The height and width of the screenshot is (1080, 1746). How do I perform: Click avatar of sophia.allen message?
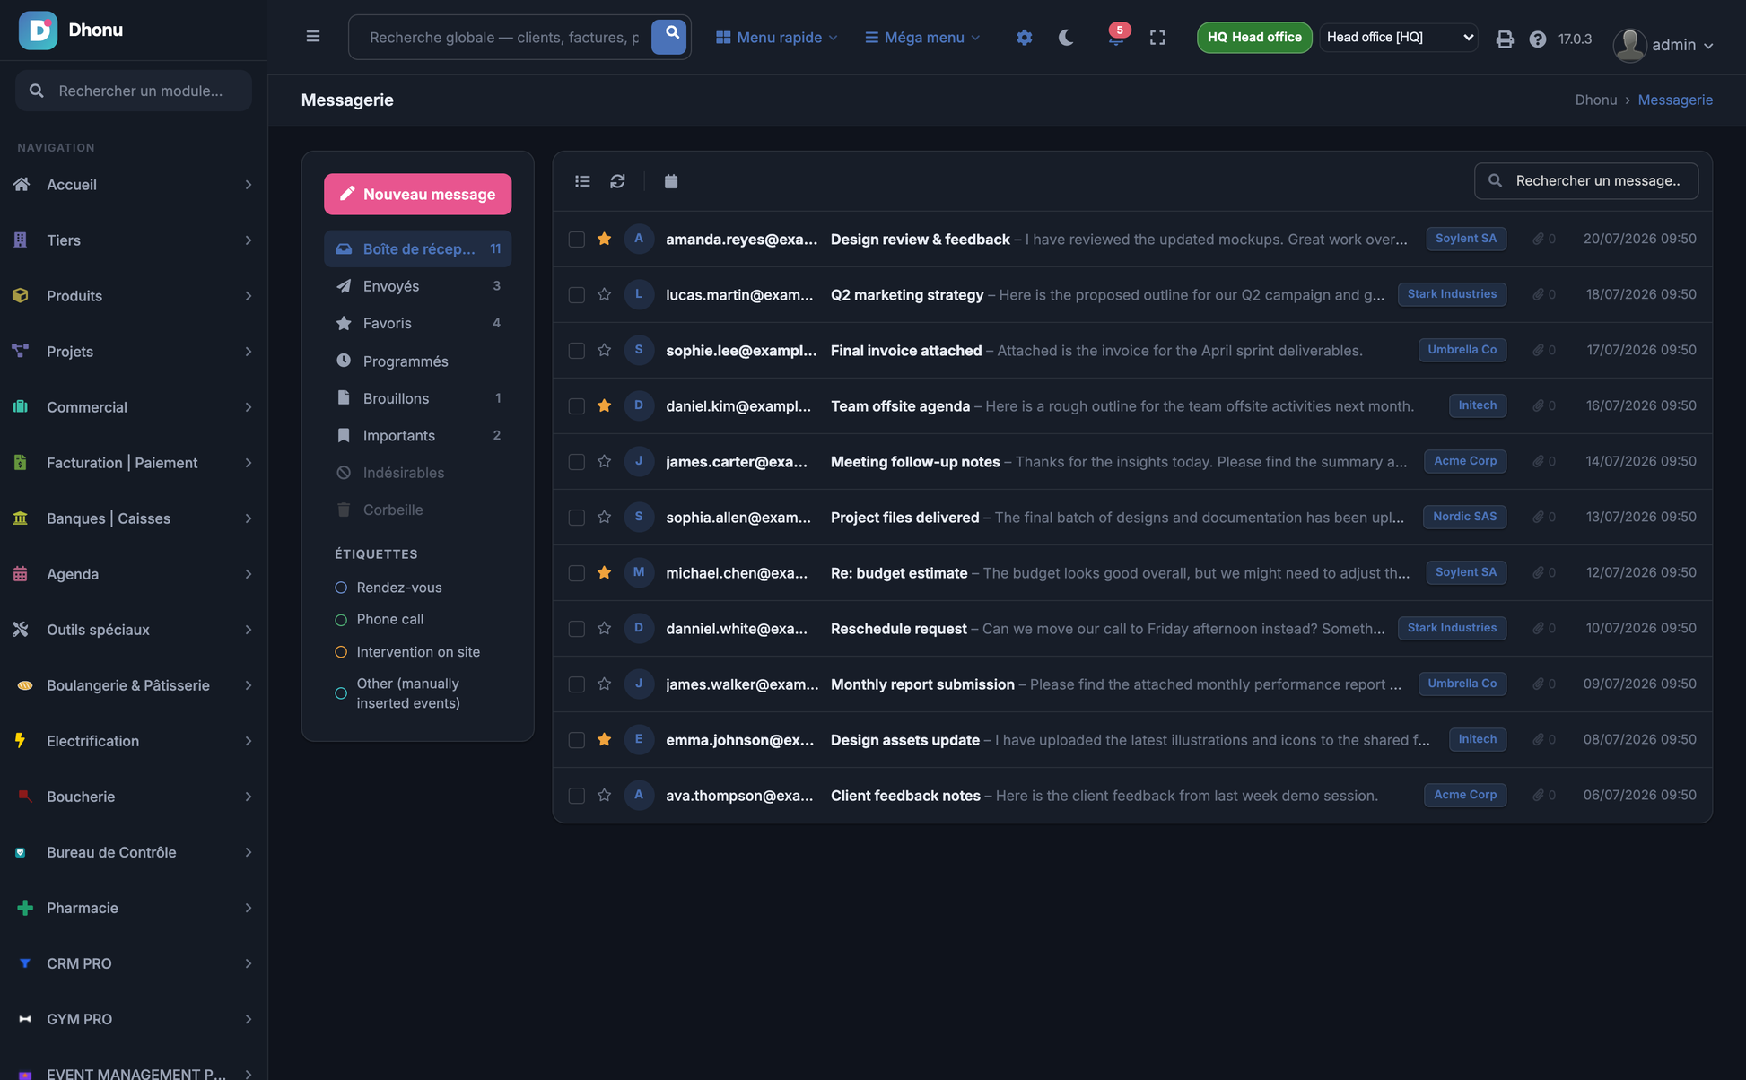click(x=639, y=517)
